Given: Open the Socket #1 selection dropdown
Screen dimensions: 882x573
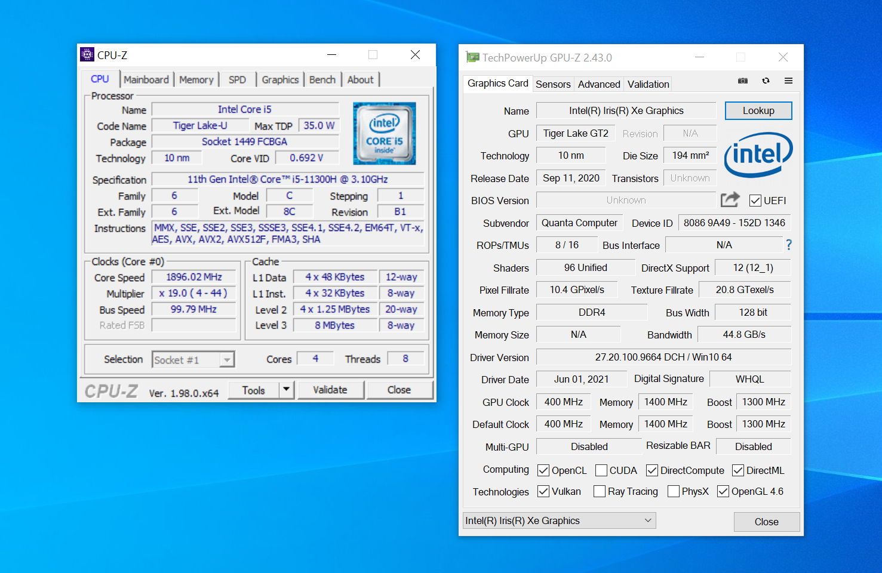Looking at the screenshot, I should point(193,360).
